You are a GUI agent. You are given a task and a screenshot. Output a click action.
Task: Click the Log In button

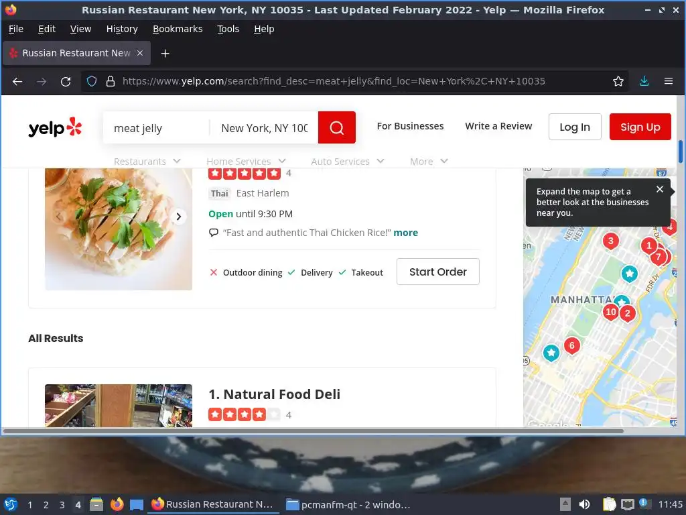coord(574,127)
